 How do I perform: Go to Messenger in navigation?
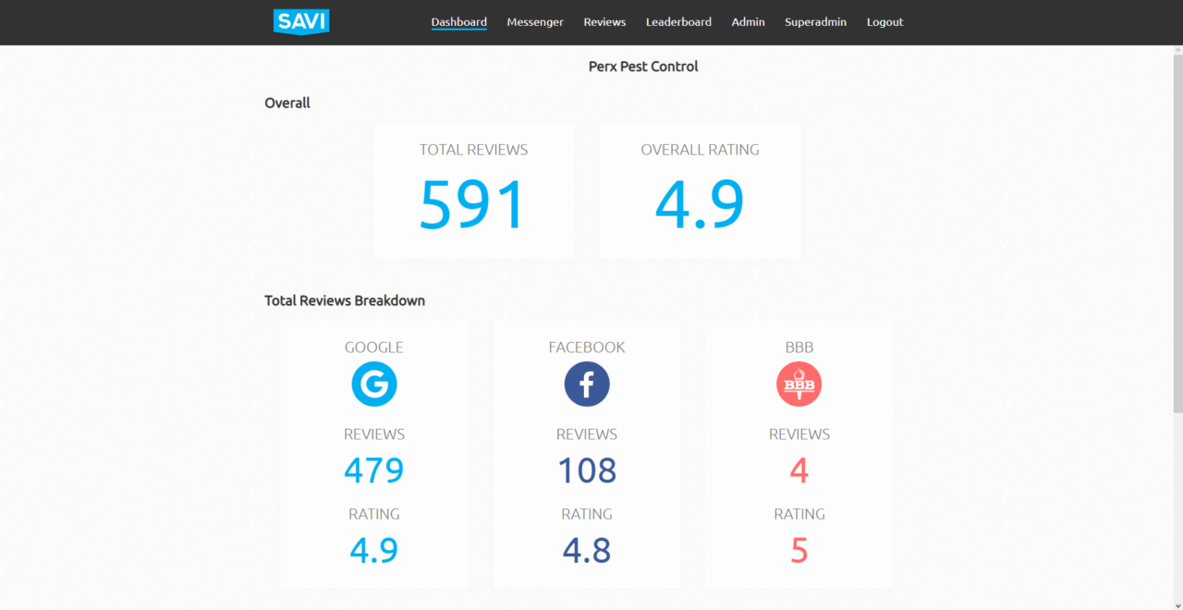click(535, 22)
